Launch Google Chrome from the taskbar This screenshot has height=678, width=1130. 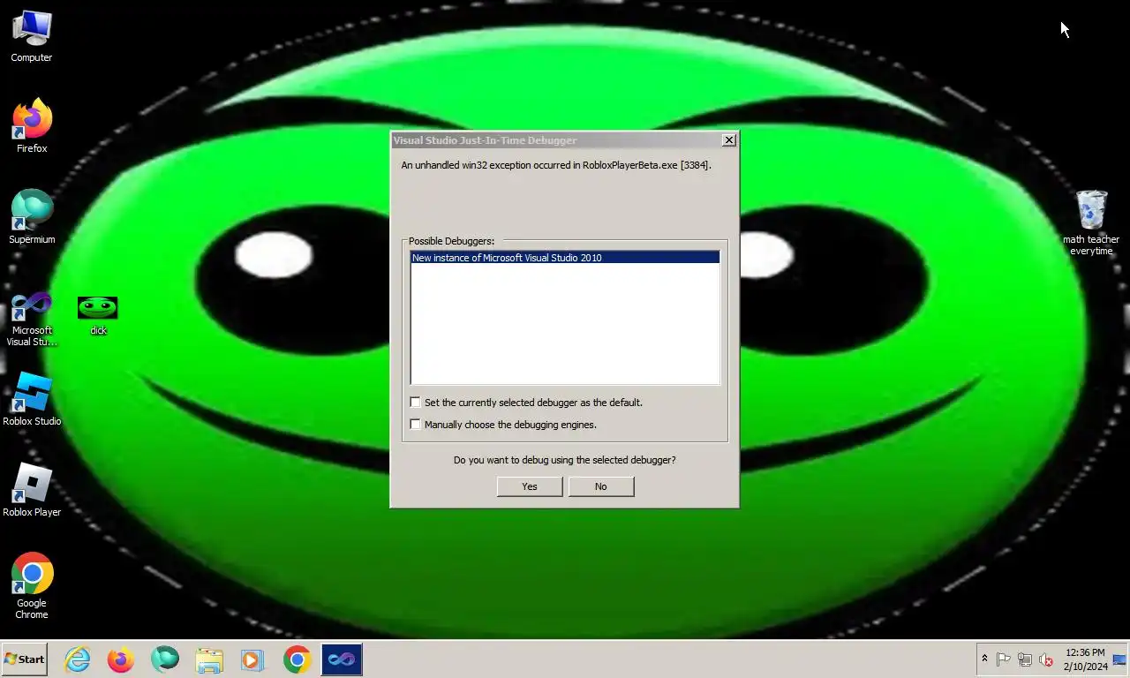click(298, 659)
